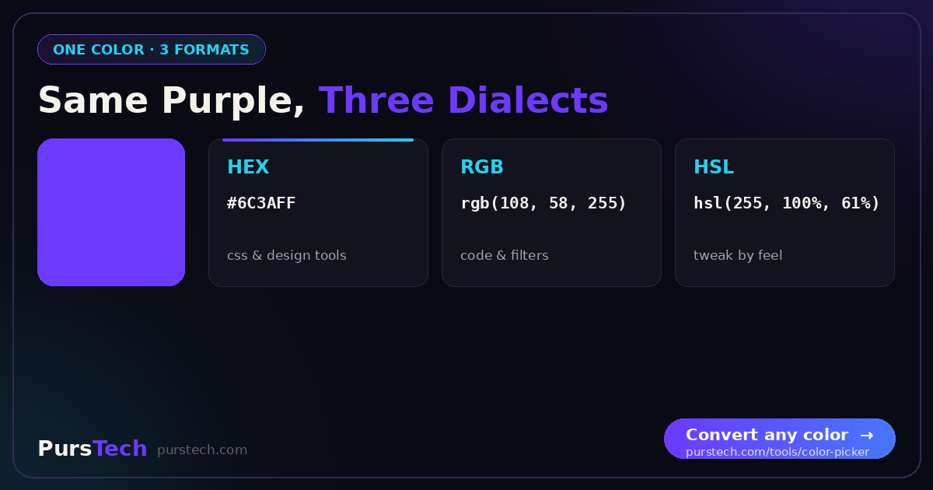This screenshot has width=933, height=490.
Task: Select the HSL card heading
Action: (x=714, y=167)
